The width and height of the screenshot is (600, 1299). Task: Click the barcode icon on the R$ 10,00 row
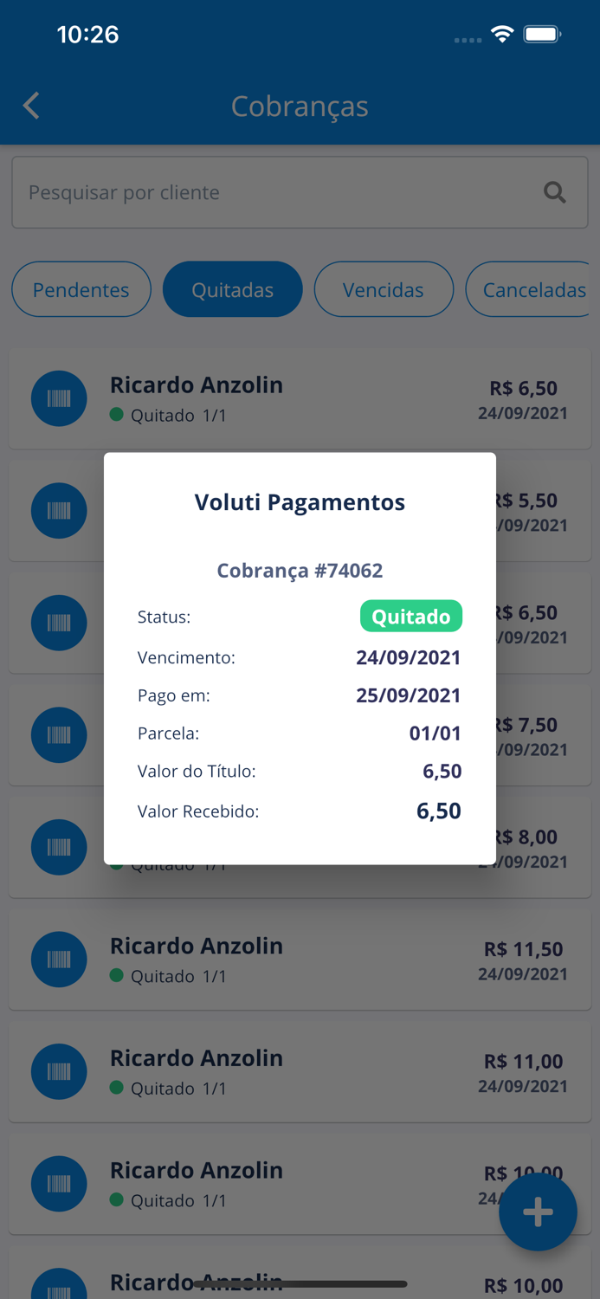(59, 1184)
